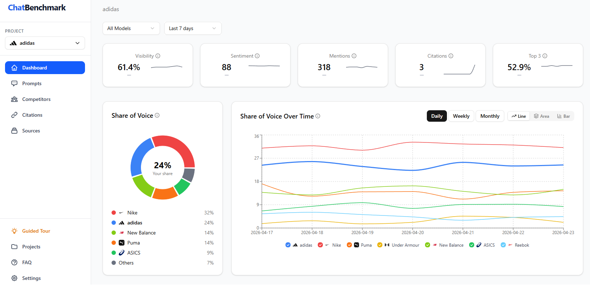The width and height of the screenshot is (590, 286).
Task: Open the Last 7 days dropdown
Action: 193,28
